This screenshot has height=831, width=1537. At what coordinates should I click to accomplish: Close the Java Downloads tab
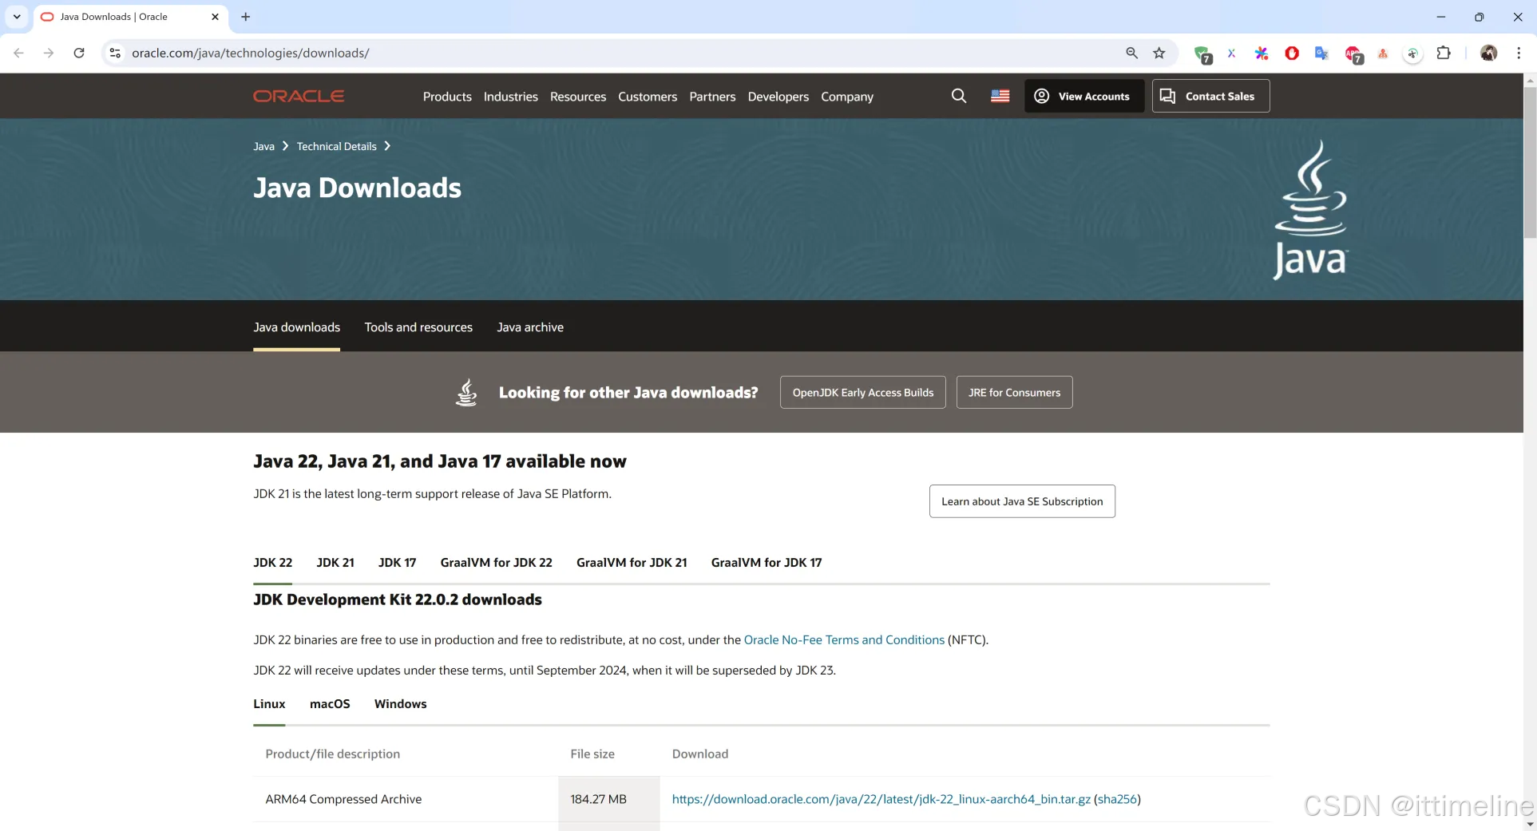[x=215, y=17]
